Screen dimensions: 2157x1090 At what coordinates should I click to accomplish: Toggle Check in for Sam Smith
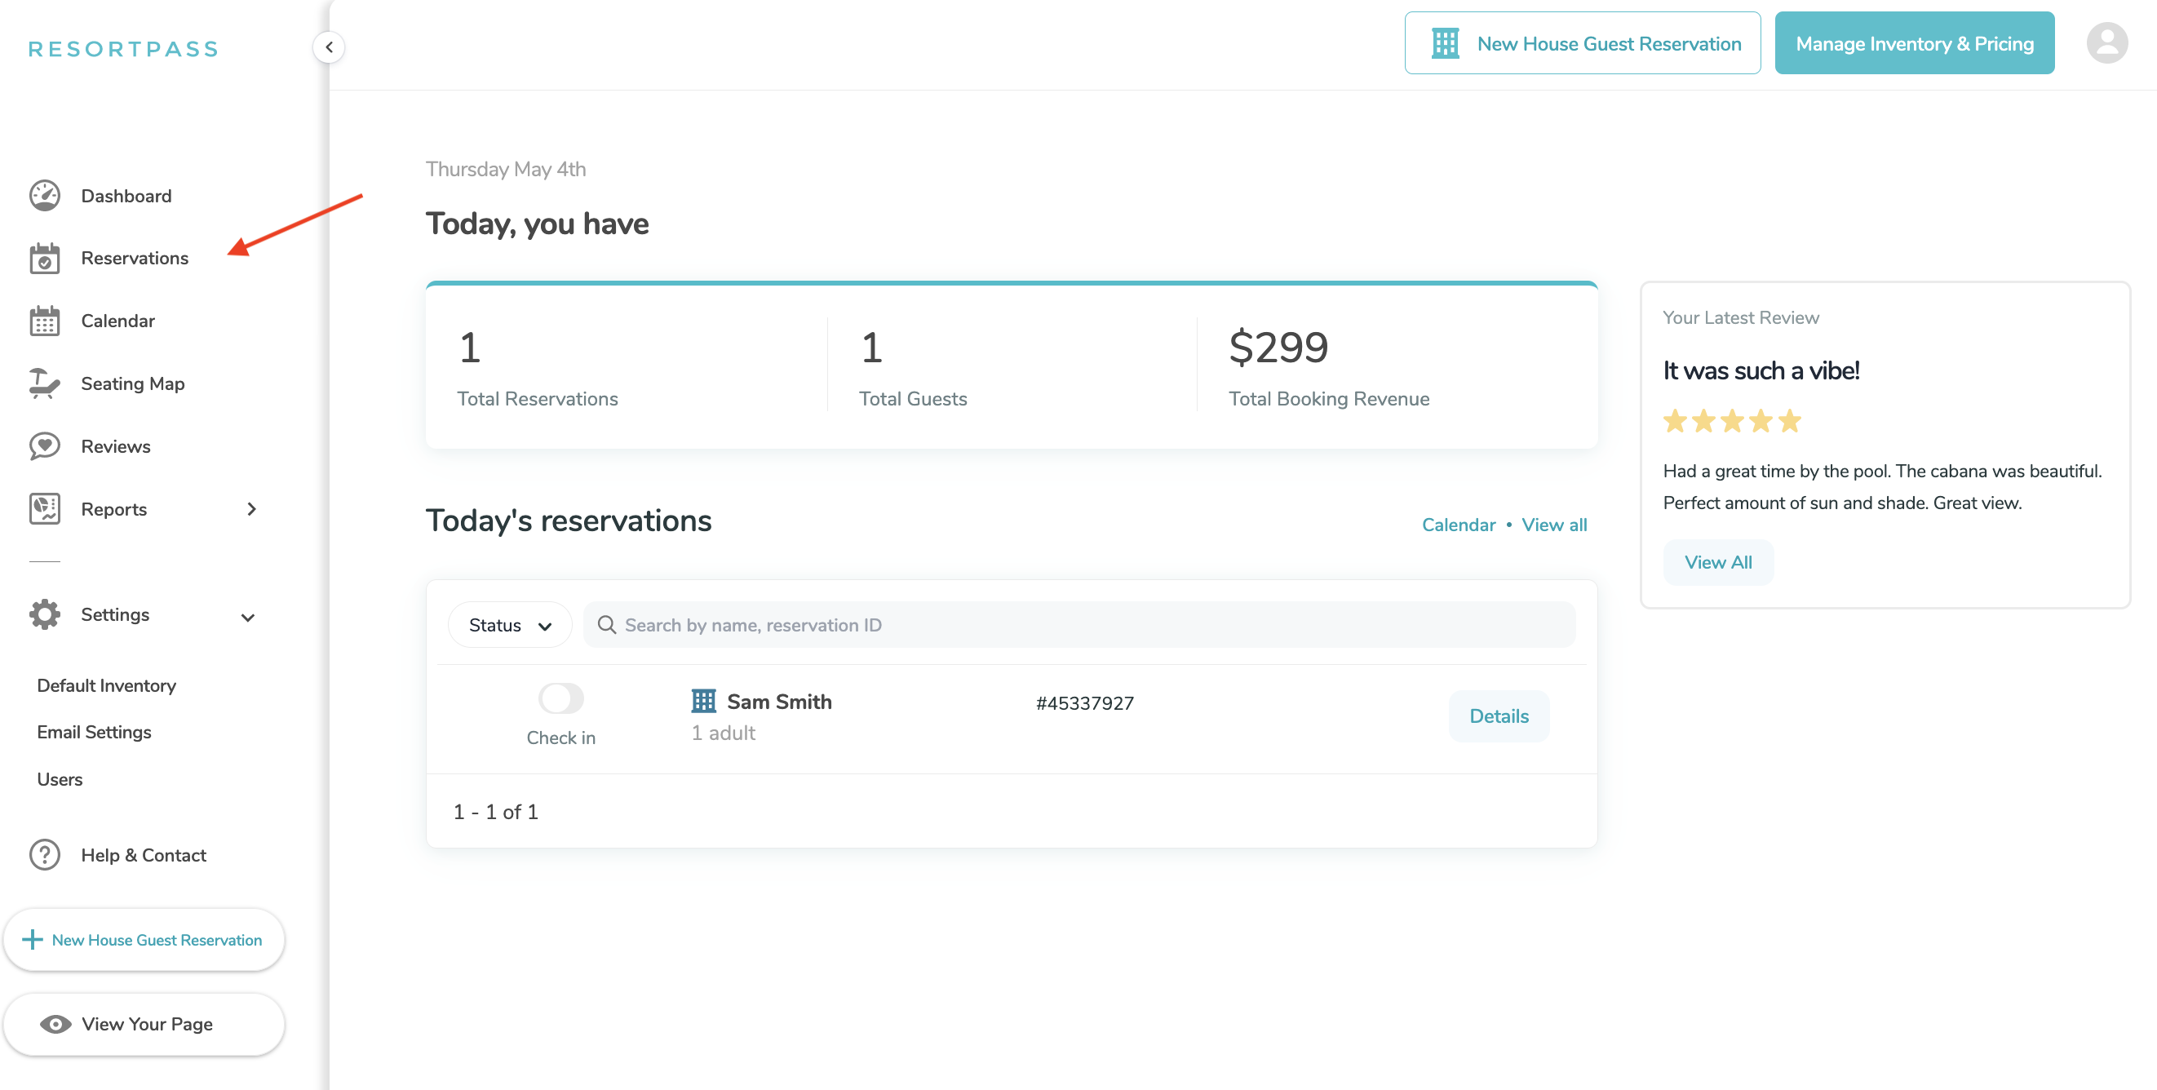coord(560,698)
